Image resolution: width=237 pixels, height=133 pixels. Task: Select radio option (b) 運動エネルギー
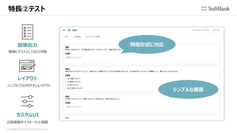(x=66, y=82)
